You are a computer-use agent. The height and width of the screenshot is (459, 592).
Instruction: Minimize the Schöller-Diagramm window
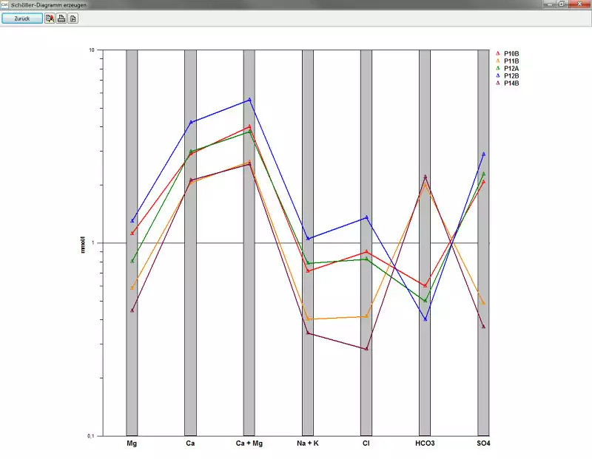(548, 4)
